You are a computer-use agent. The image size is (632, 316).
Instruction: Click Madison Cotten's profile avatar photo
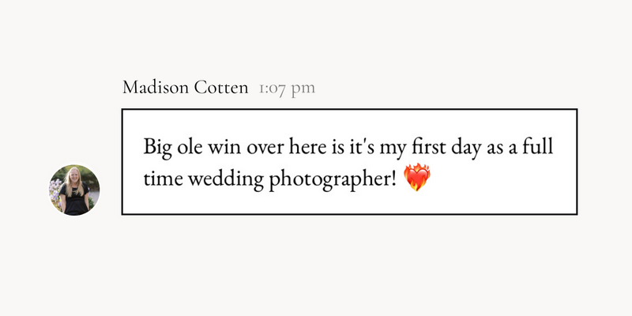pos(76,190)
